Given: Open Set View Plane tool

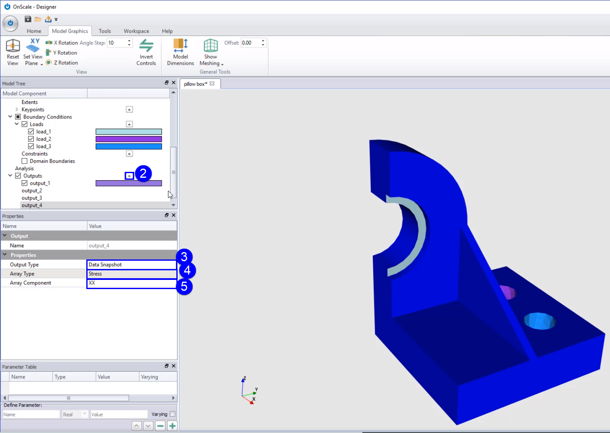Looking at the screenshot, I should tap(33, 52).
